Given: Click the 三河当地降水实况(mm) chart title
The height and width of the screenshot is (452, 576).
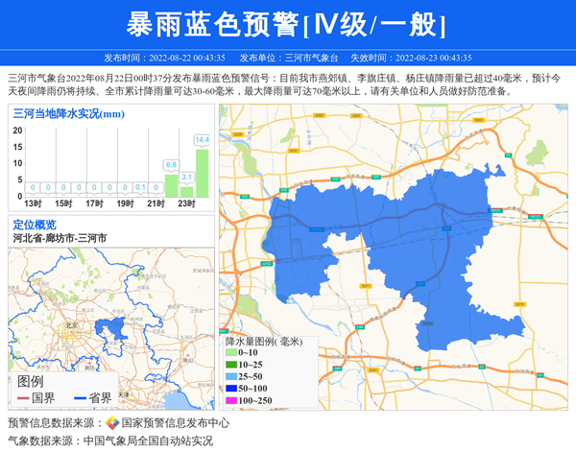Looking at the screenshot, I should tap(69, 114).
